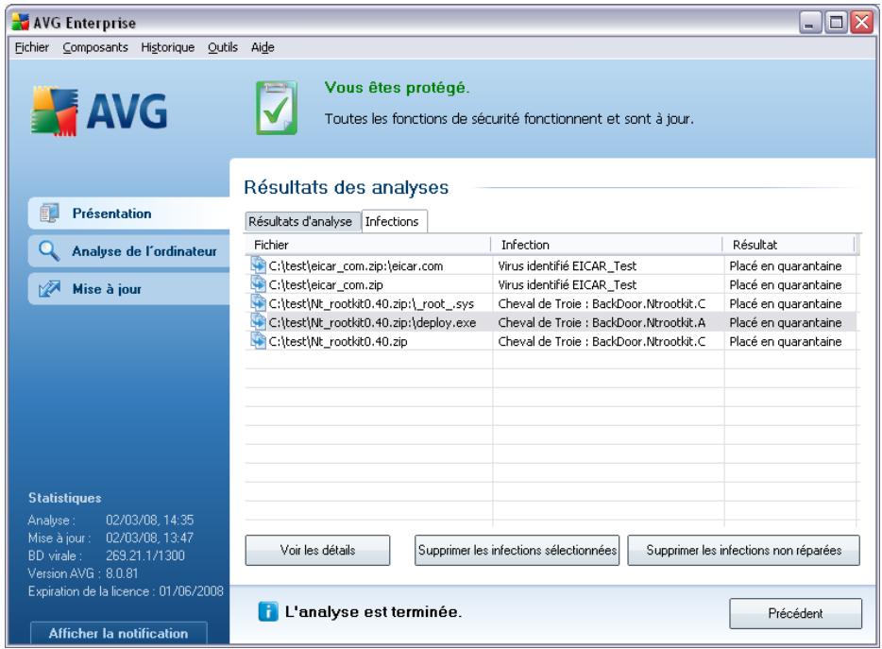Click the file icon for eicar_com.zip:\eicar.com

pos(258,265)
